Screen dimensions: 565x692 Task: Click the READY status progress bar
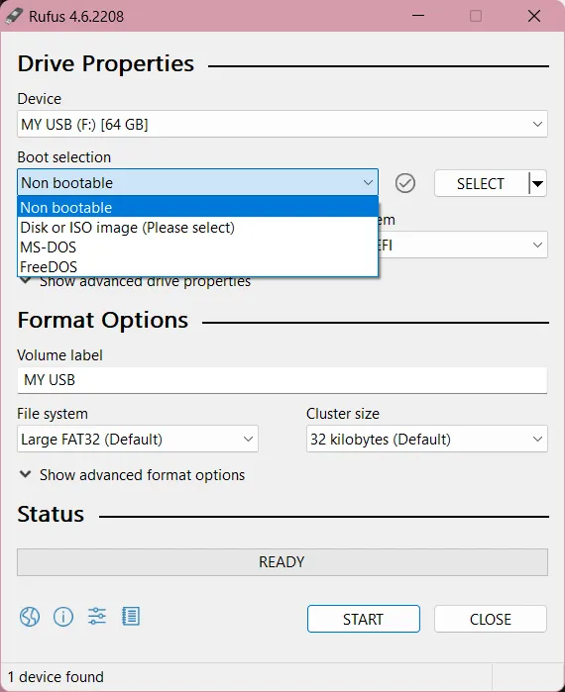click(x=282, y=561)
